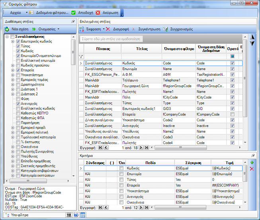The image size is (260, 220).
Task: Show SQL with the SQL icon
Action: (x=69, y=215)
